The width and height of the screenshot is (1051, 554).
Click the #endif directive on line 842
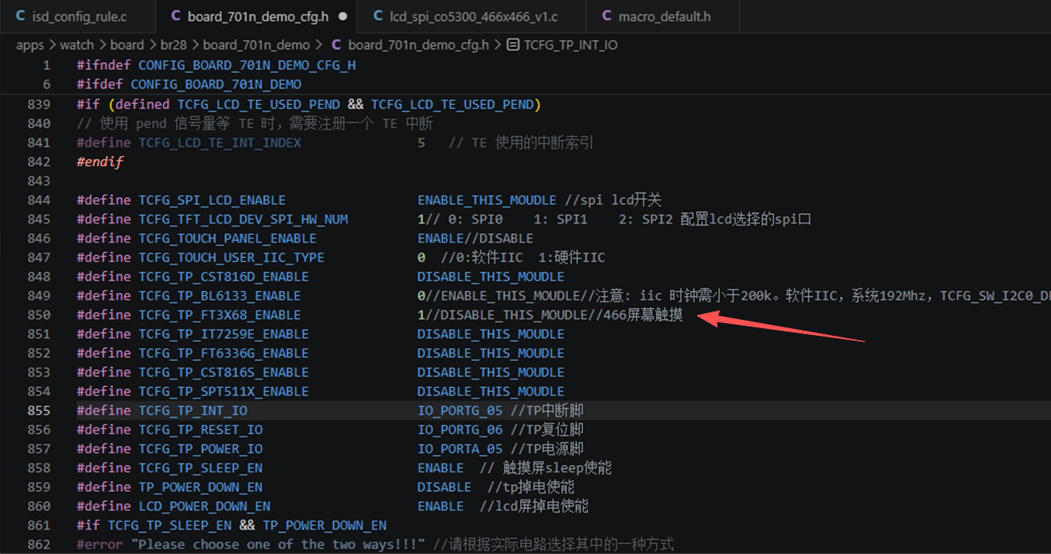pos(100,162)
